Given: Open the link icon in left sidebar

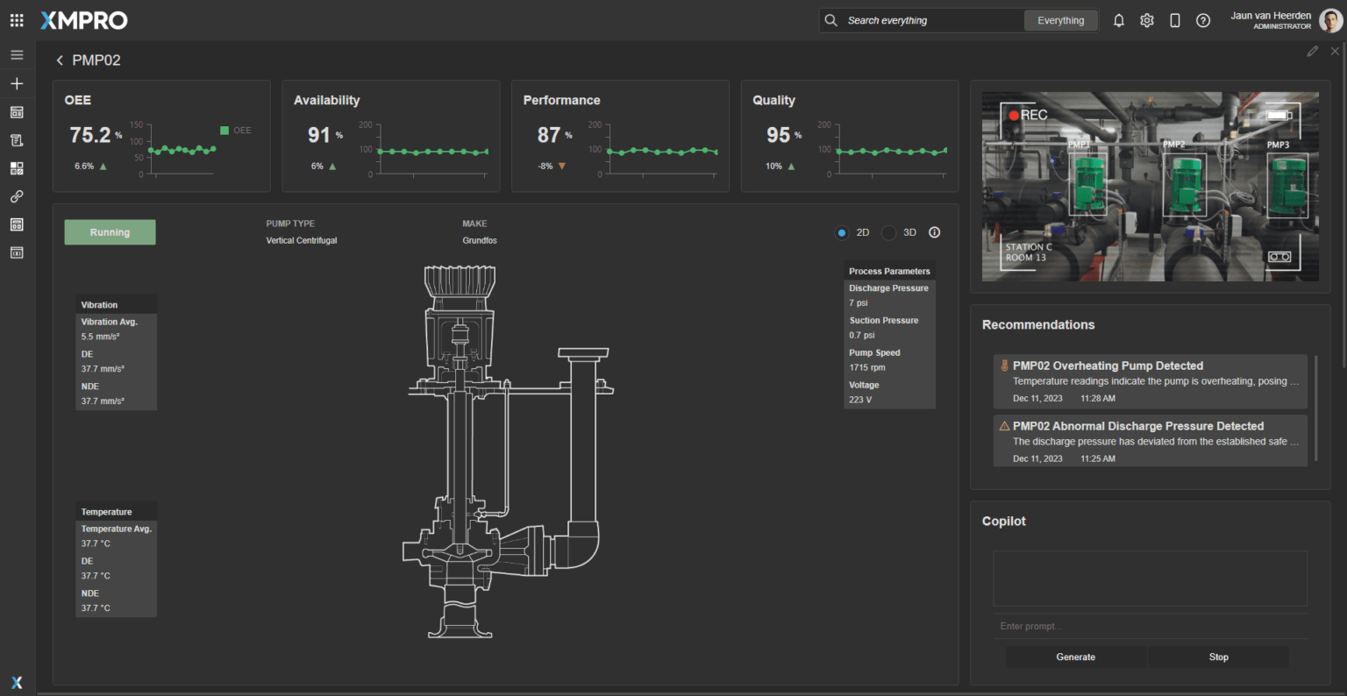Looking at the screenshot, I should (x=17, y=196).
